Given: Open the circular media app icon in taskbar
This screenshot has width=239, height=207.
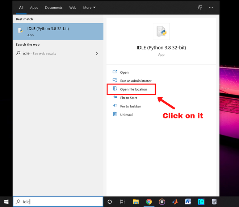Looking at the screenshot, I should [x=162, y=202].
